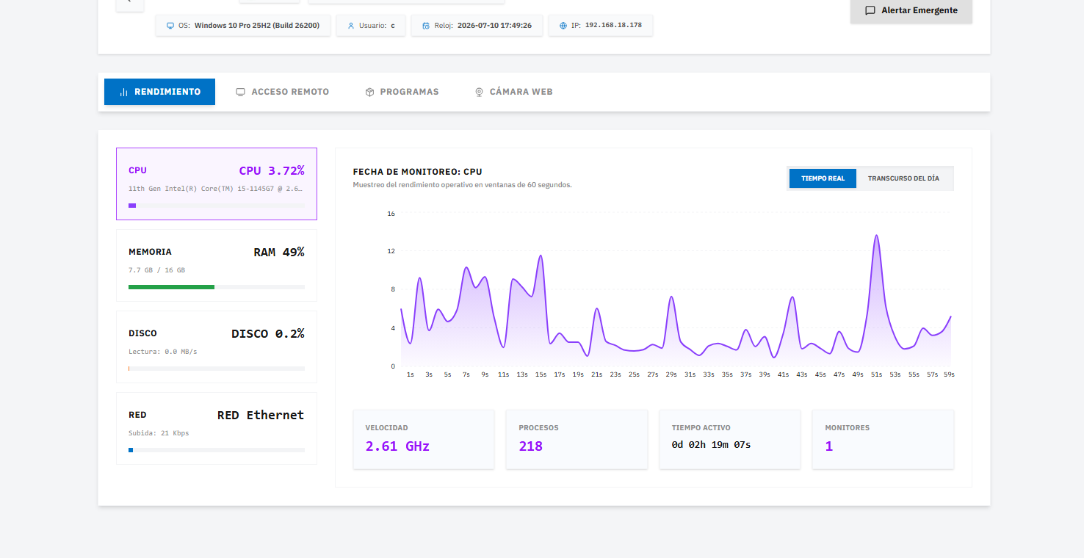The width and height of the screenshot is (1084, 558).
Task: Select the Disco 0.2% card
Action: point(217,347)
